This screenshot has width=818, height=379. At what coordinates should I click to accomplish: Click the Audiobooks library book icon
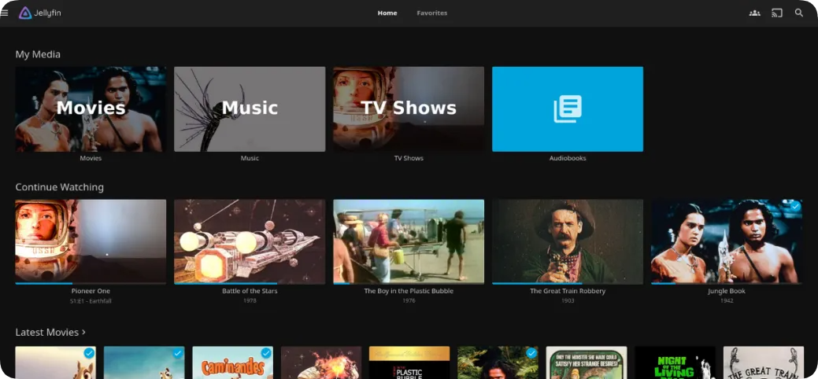point(567,109)
